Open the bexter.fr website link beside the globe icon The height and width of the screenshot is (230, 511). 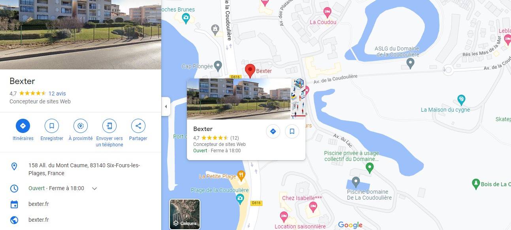[x=39, y=220]
